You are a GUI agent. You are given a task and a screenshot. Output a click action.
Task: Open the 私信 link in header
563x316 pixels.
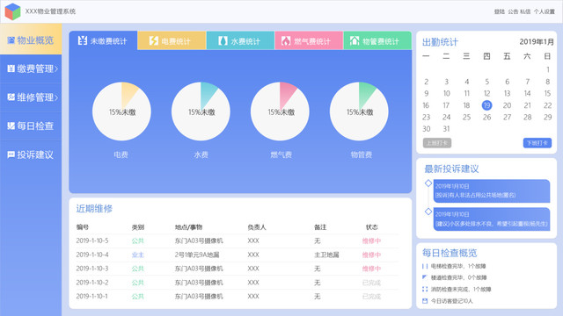525,11
